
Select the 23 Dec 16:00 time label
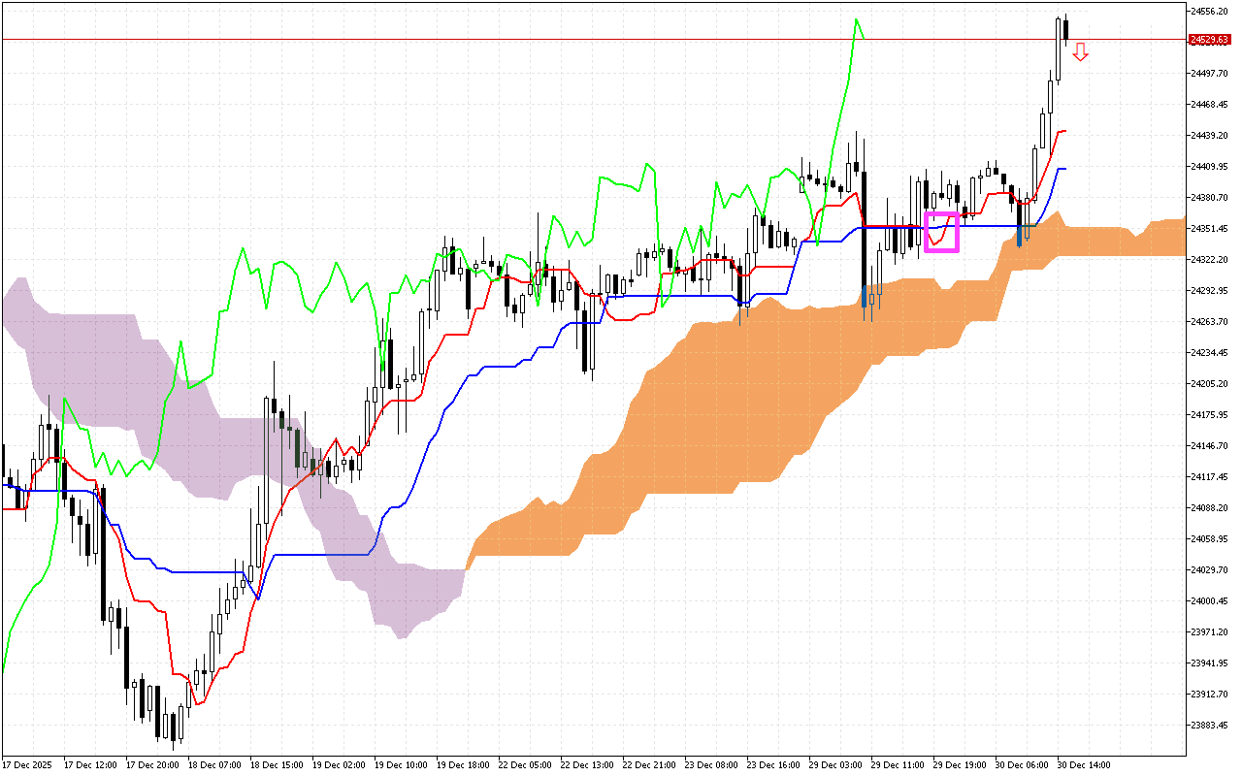pyautogui.click(x=773, y=764)
